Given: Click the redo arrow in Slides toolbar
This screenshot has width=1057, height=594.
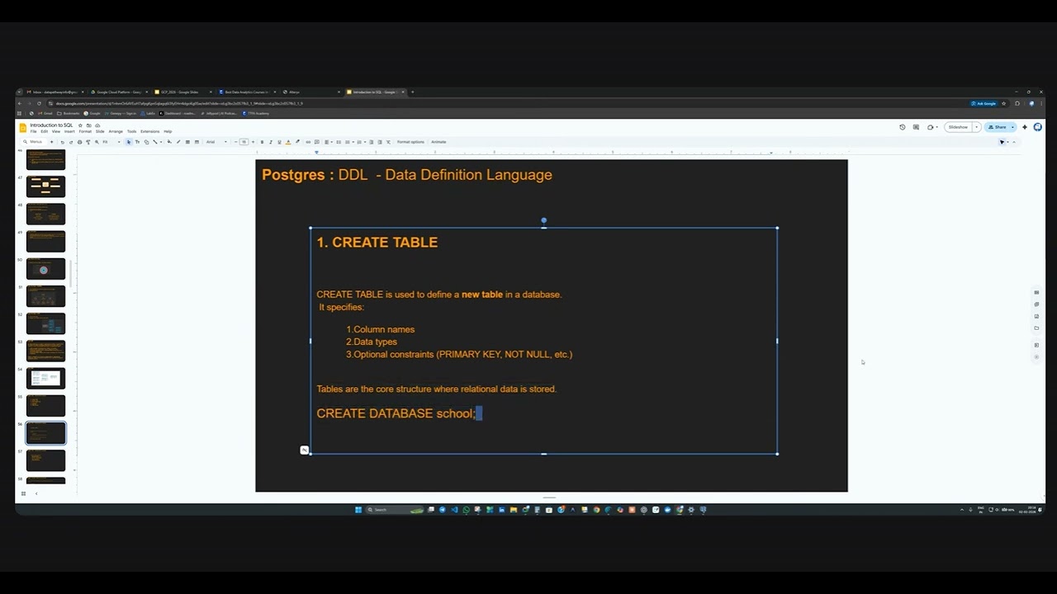Looking at the screenshot, I should click(x=71, y=142).
